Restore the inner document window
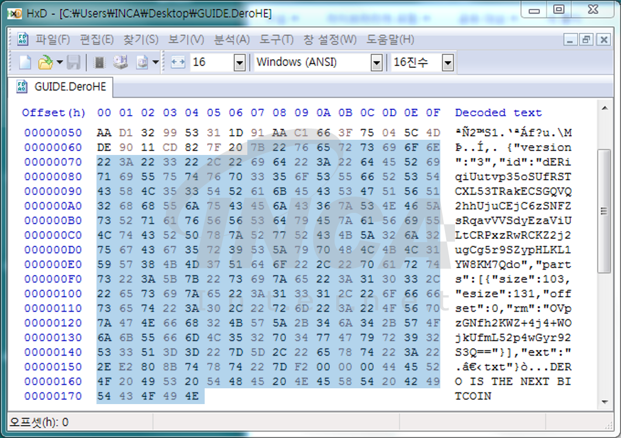Image resolution: width=621 pixels, height=438 pixels. pos(586,40)
